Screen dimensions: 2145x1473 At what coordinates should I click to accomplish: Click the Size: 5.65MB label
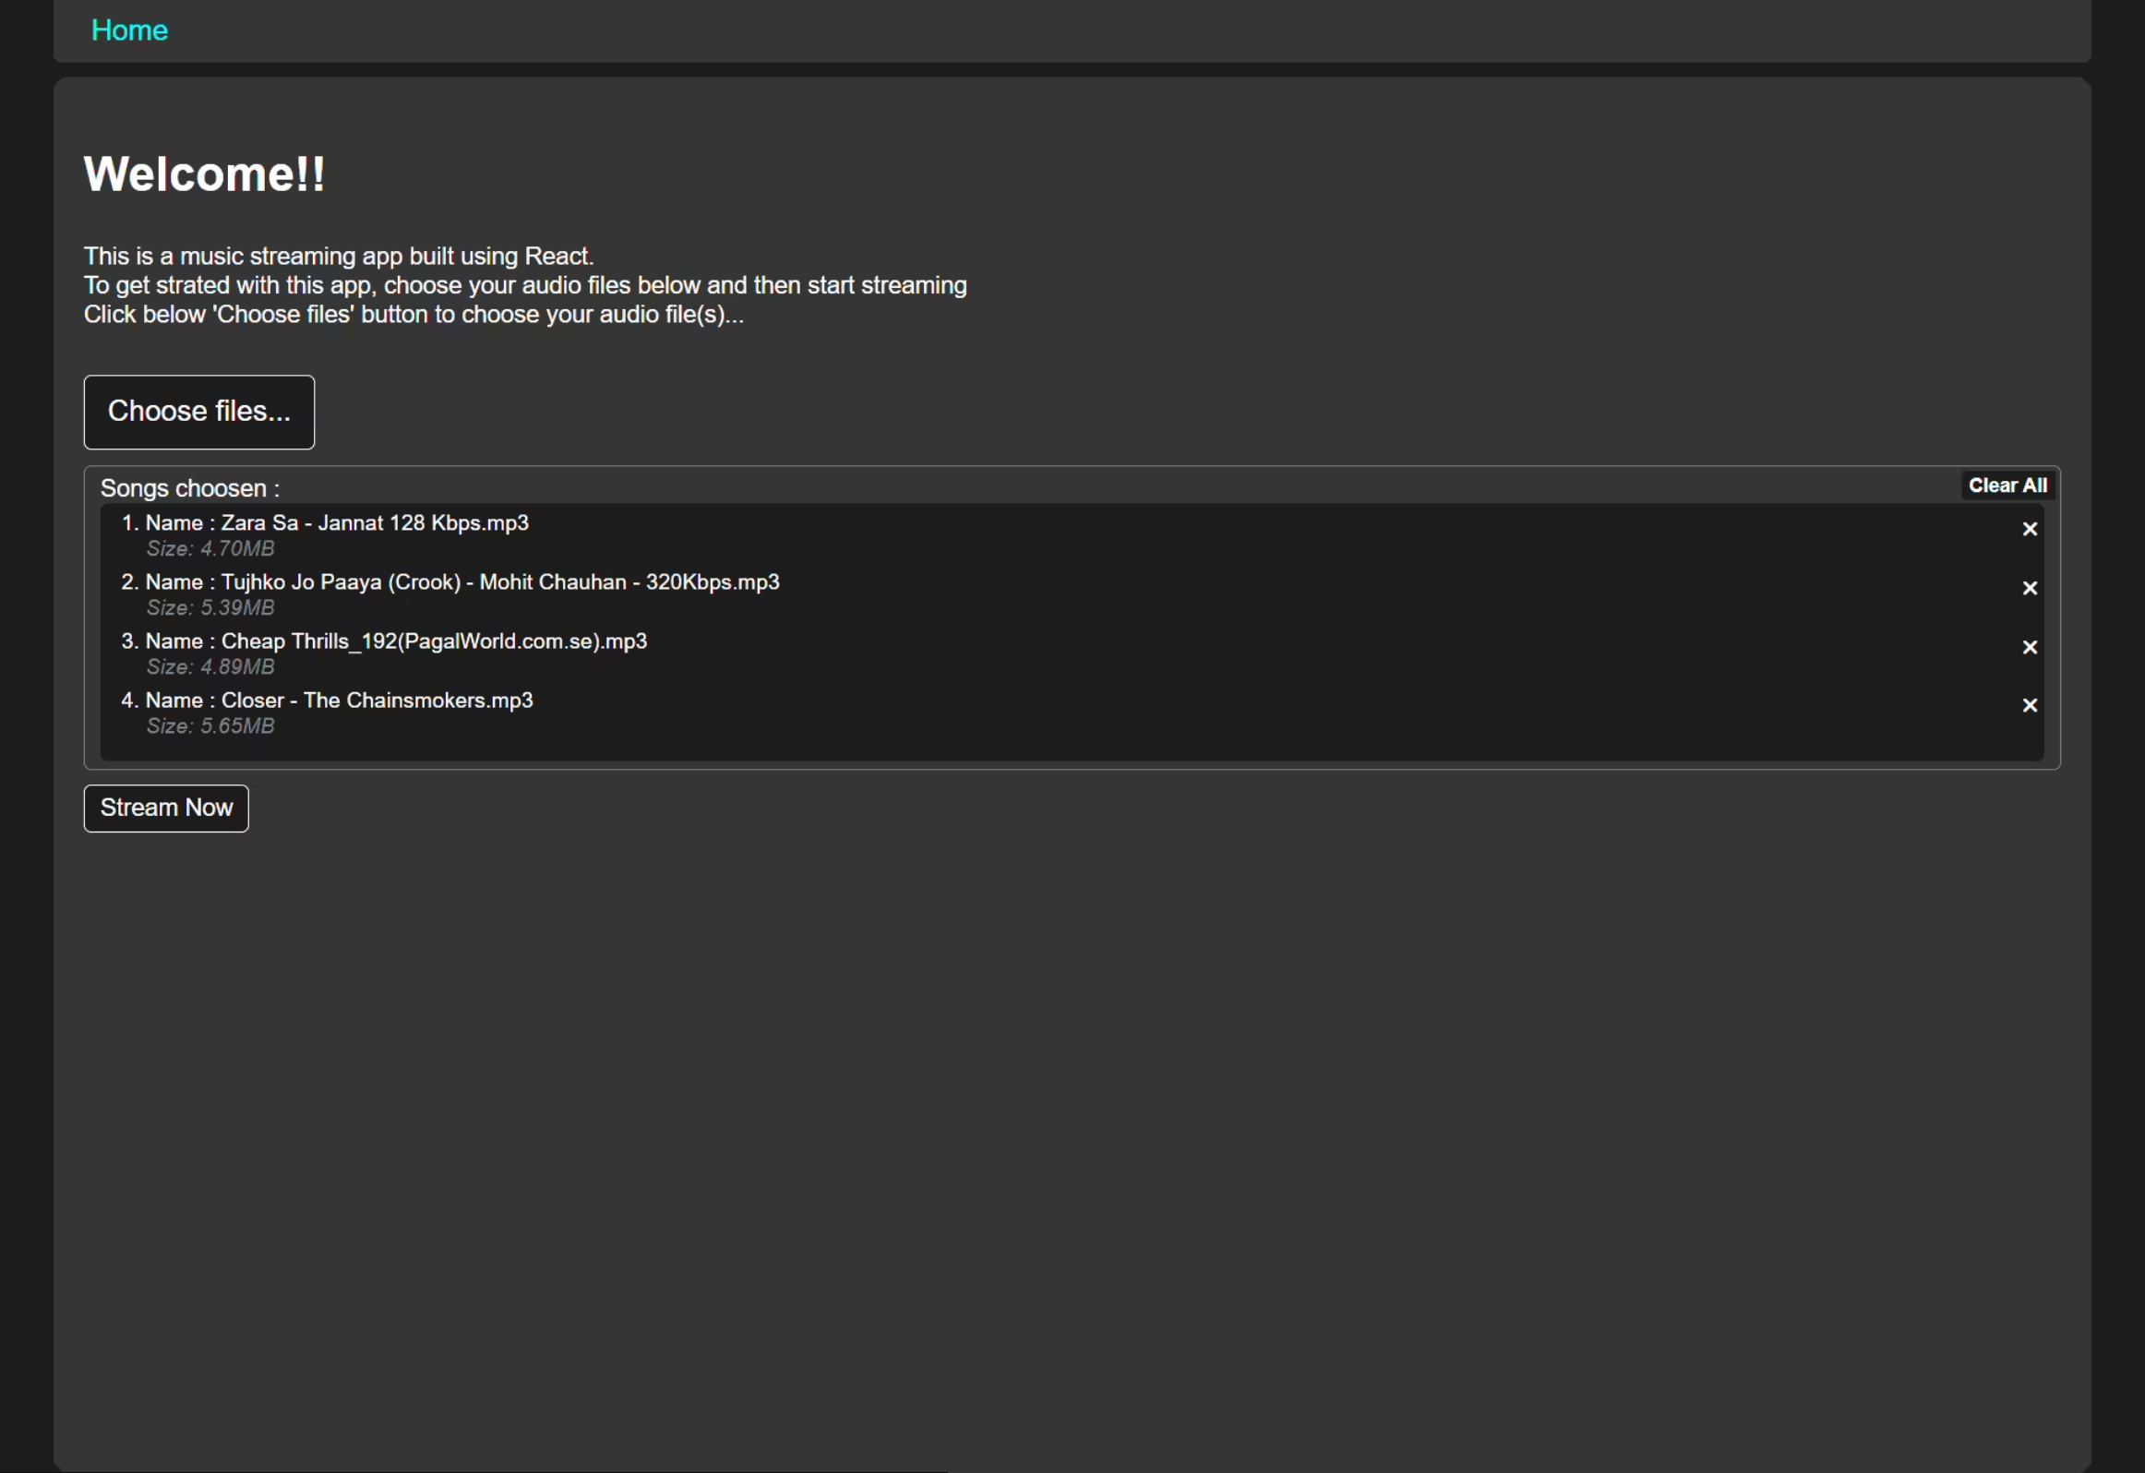pos(210,725)
